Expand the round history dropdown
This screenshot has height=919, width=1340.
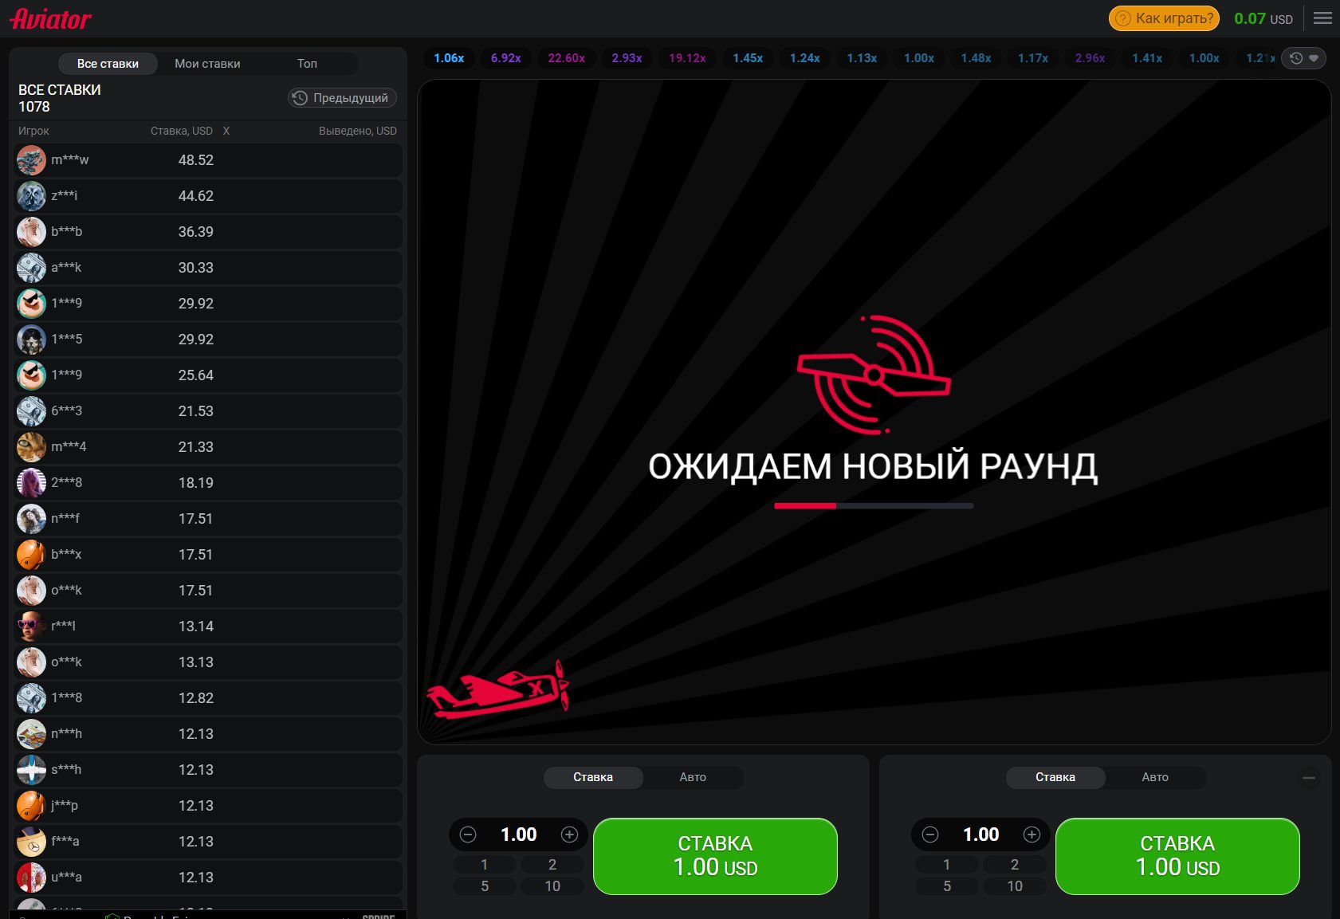[1303, 58]
